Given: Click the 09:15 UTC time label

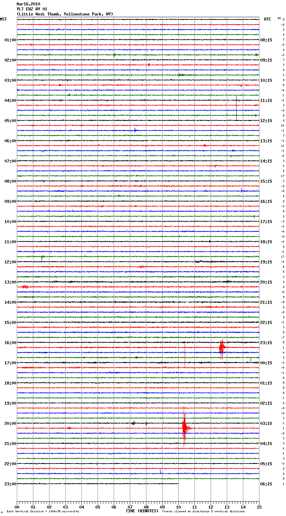Looking at the screenshot, I should 266,60.
